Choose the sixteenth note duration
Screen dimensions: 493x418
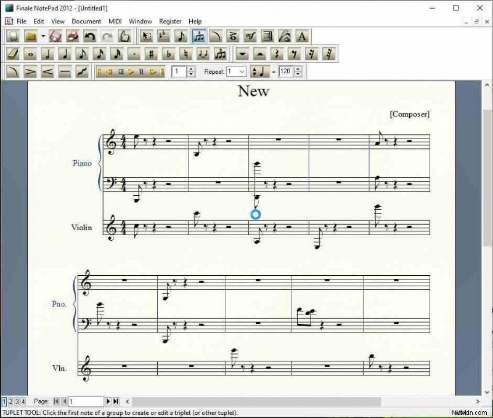pos(100,54)
